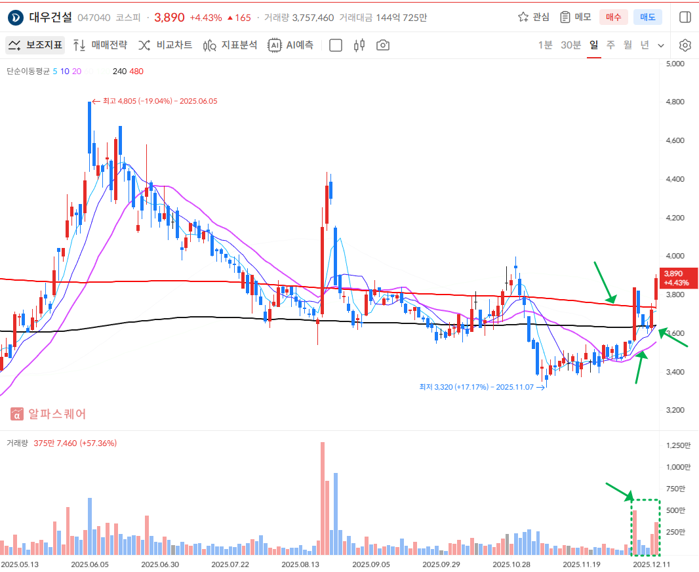Open the 비교차트 comparison chart tool
The height and width of the screenshot is (572, 699).
tap(165, 45)
